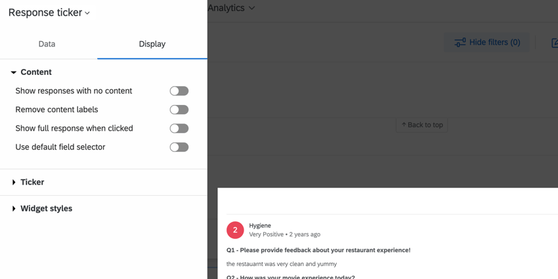Collapse the Content section
Screen dimensions: 558x279
click(32, 72)
